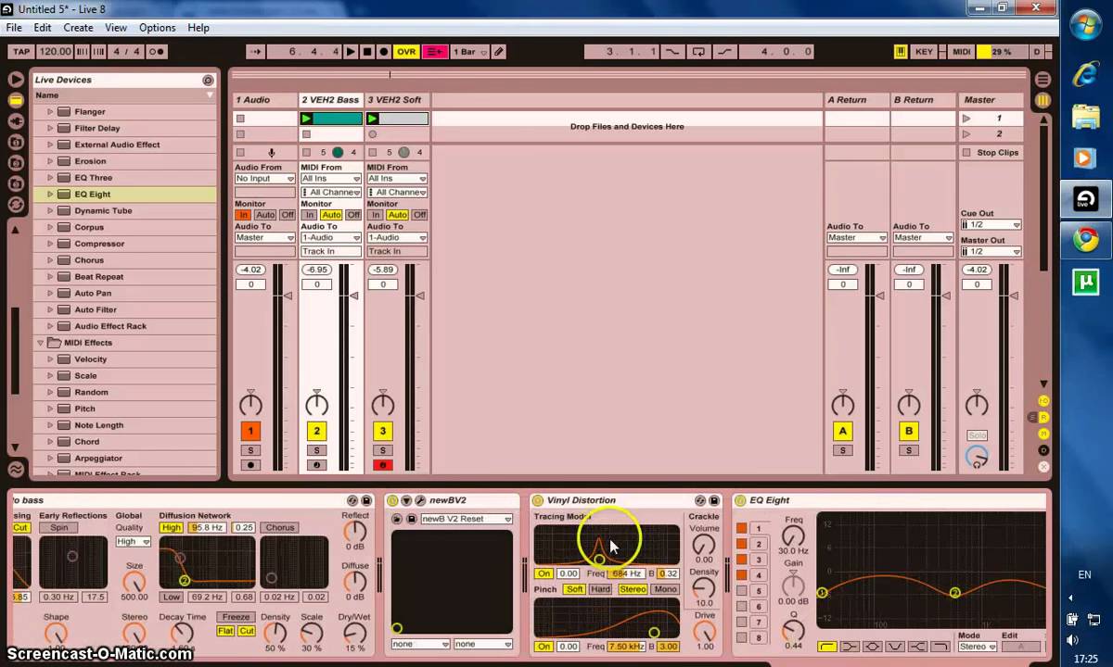Screen dimensions: 1113x667
Task: Click the global Record button in transport
Action: click(x=384, y=52)
